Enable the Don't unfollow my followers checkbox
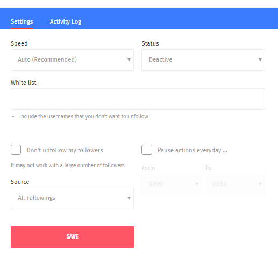278x253 pixels. click(16, 150)
